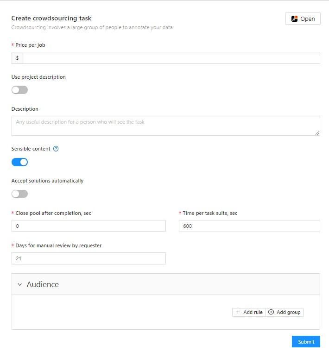Click the Toloka logo icon in Open button
Screen dimensions: 329x358
point(294,19)
